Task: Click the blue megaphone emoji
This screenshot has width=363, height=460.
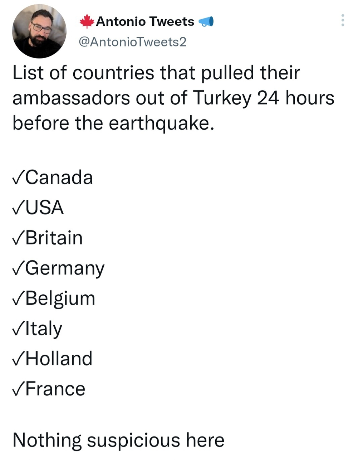Action: click(206, 22)
